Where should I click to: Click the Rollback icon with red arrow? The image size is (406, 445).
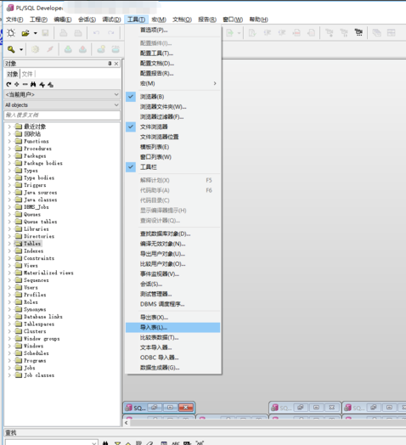tap(82, 49)
